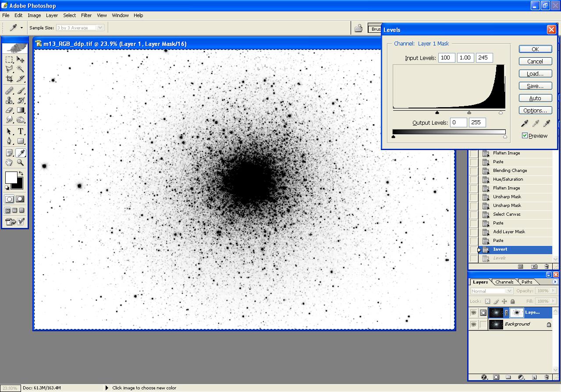Toggle visibility of Layer 1
Image resolution: width=561 pixels, height=392 pixels.
point(473,313)
